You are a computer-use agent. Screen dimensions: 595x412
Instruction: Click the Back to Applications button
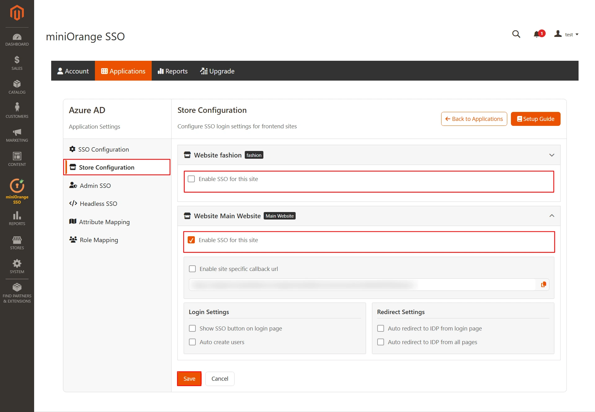pyautogui.click(x=474, y=119)
